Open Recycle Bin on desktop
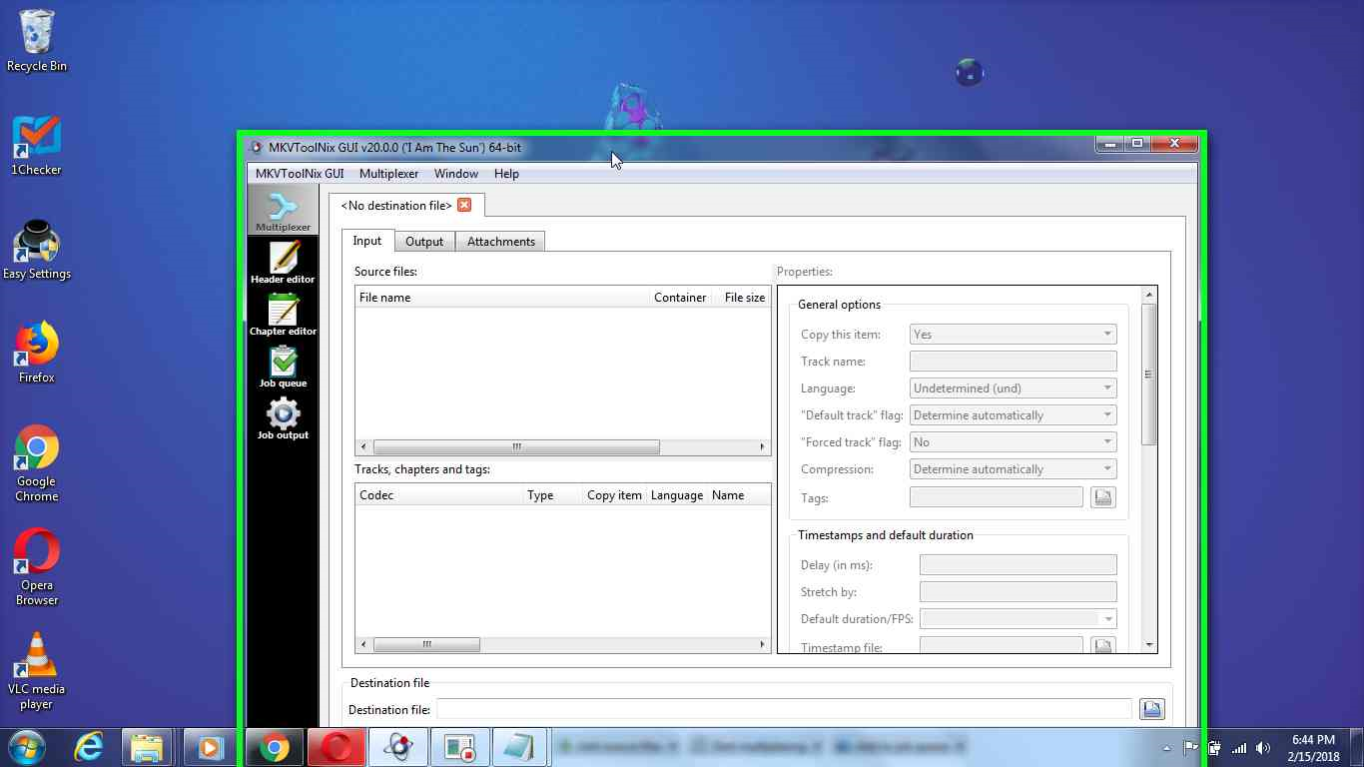 pos(37,41)
